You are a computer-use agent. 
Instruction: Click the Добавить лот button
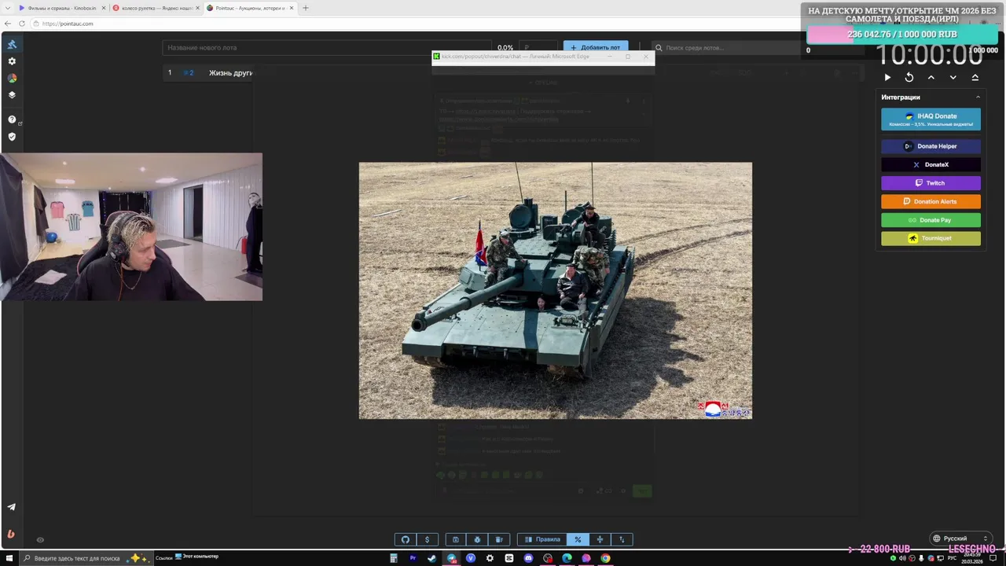click(x=596, y=48)
